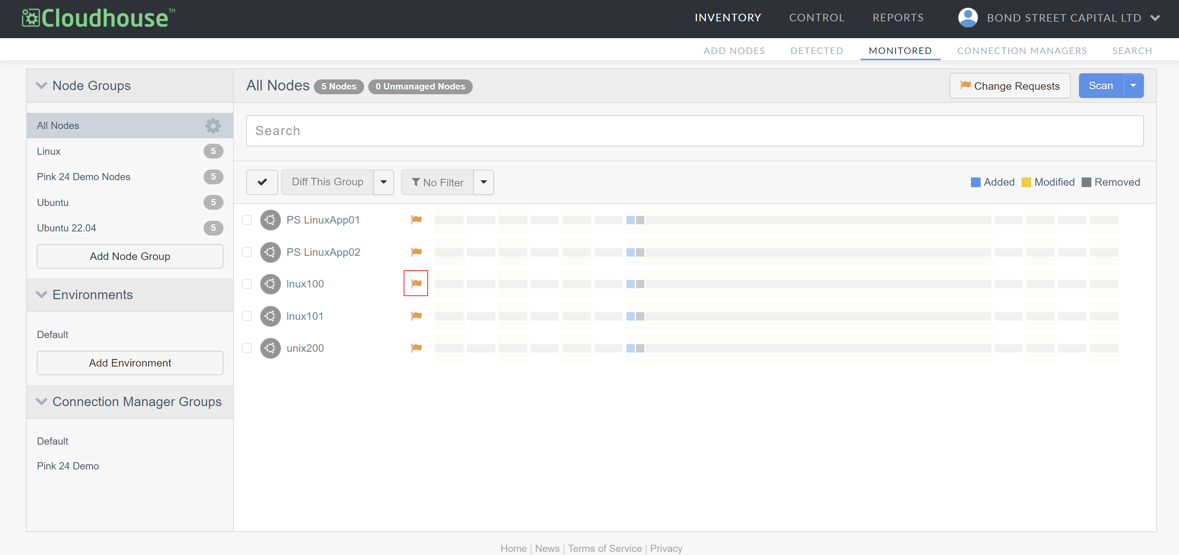The width and height of the screenshot is (1179, 555).
Task: Select Pink 24 Demo connection manager group
Action: tap(68, 466)
